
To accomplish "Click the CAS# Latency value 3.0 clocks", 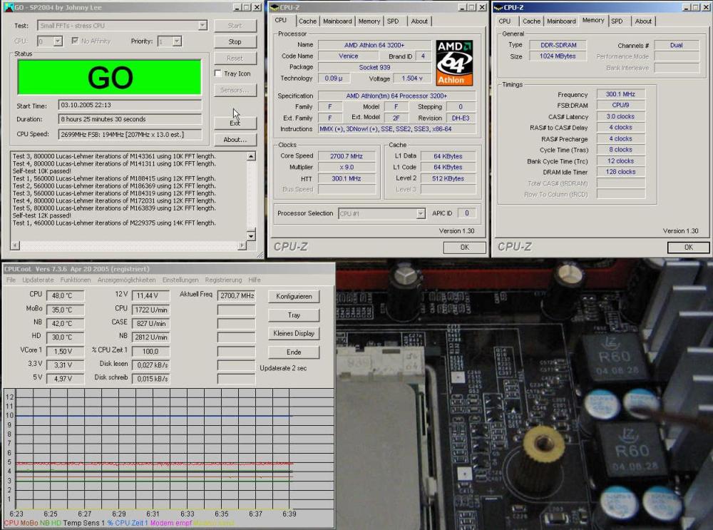I will click(x=620, y=116).
